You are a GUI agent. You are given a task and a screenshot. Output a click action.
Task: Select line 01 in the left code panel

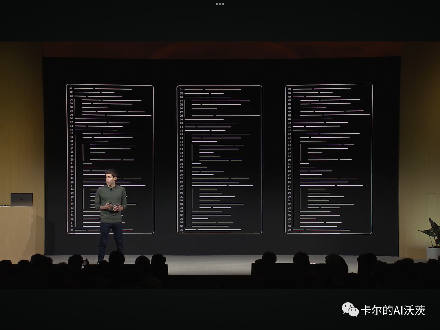pos(103,88)
